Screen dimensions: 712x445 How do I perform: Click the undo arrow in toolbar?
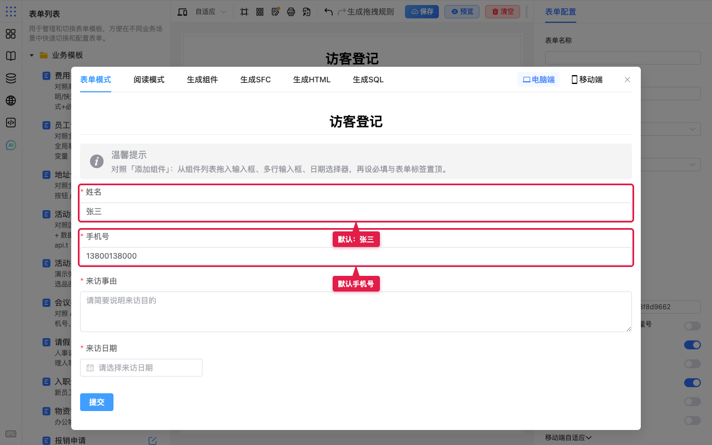(329, 12)
